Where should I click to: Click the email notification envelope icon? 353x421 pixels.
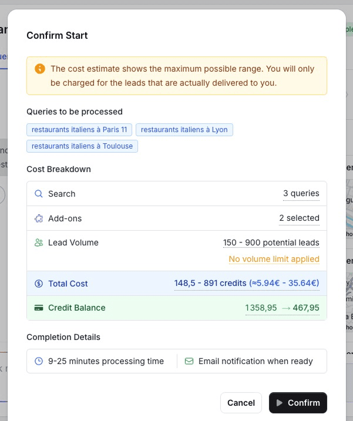[x=189, y=361]
